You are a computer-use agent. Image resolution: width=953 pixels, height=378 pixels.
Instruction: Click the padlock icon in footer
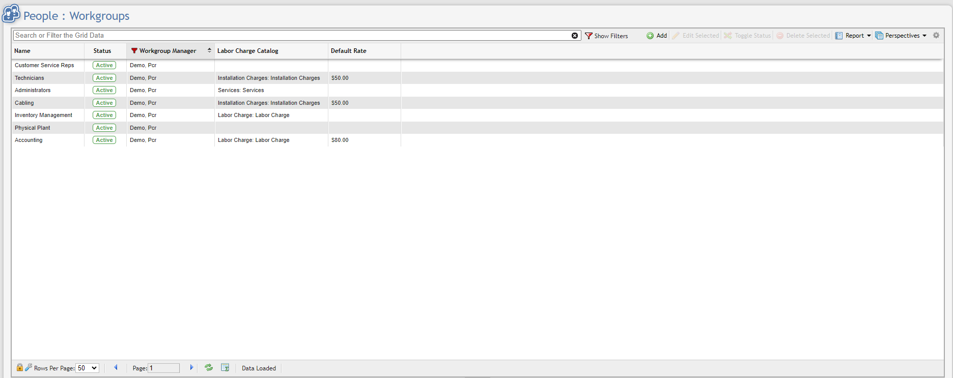[x=20, y=367]
